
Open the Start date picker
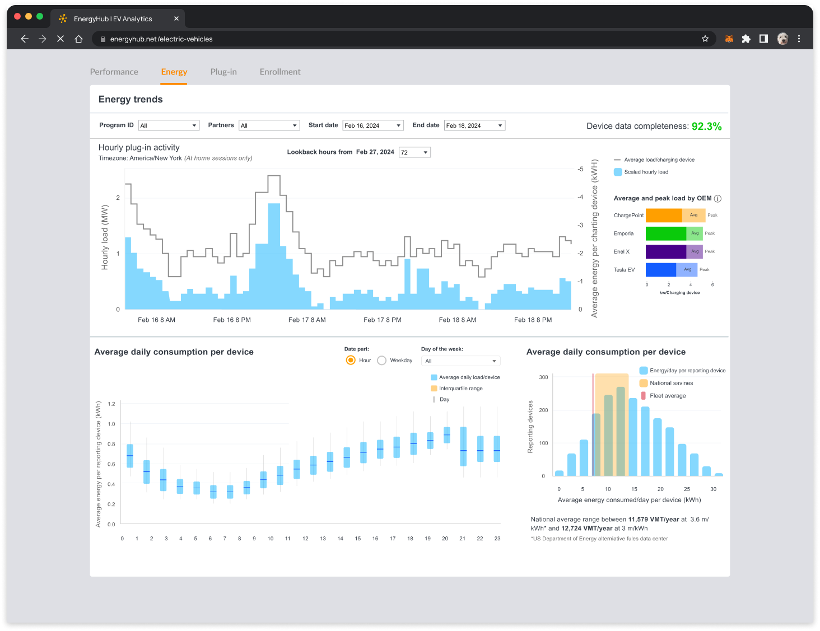[x=373, y=125]
